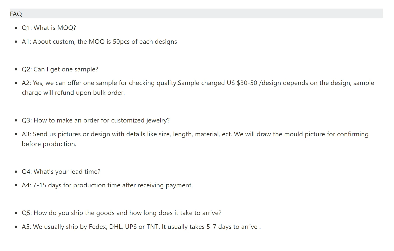The height and width of the screenshot is (251, 394).
Task: Click the bullet before Q1
Action: click(x=16, y=28)
